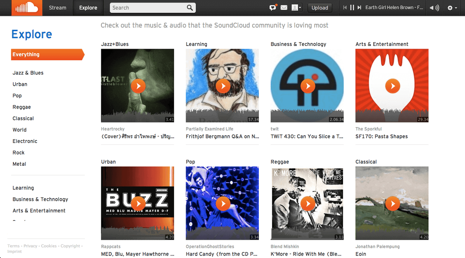Viewport: 465px width, 258px height.
Task: Open the Partially Examined Life link
Action: pyautogui.click(x=210, y=129)
